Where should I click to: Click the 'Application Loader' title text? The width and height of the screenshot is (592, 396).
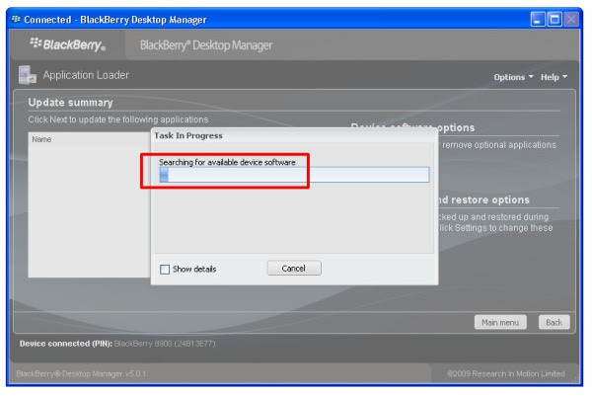[x=86, y=75]
